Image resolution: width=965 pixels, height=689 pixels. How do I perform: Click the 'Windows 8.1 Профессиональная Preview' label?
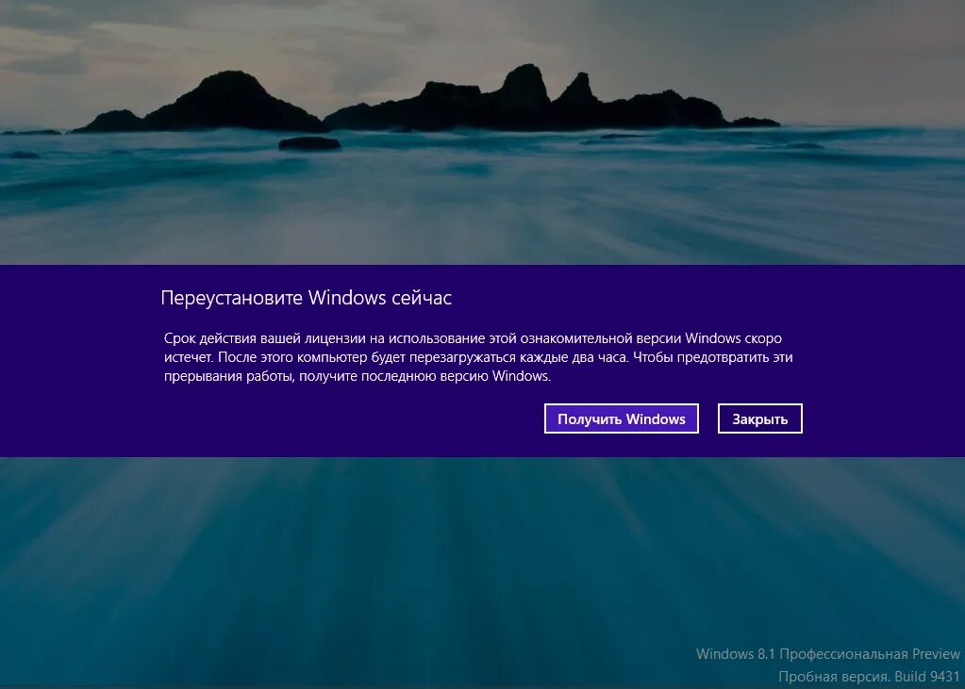[x=828, y=654]
